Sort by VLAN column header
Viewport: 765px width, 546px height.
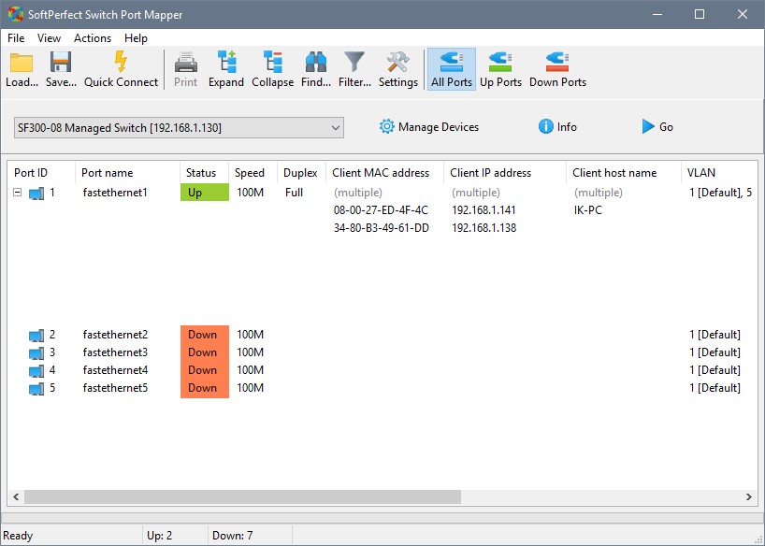[x=719, y=173]
